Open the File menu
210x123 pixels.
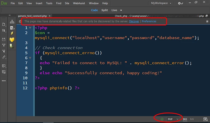13,3
